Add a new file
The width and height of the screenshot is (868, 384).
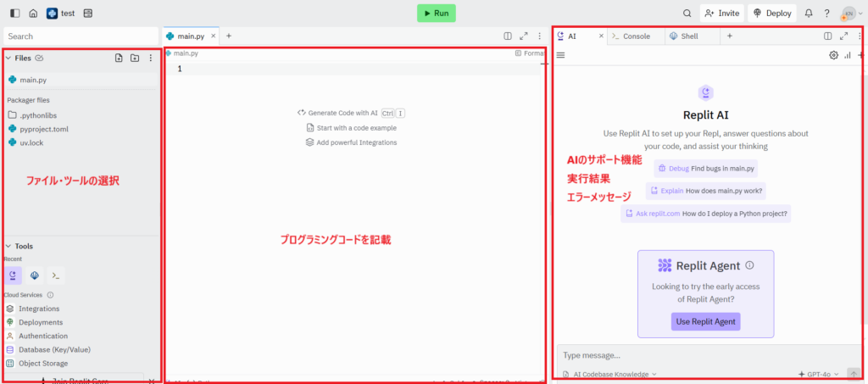pyautogui.click(x=119, y=58)
